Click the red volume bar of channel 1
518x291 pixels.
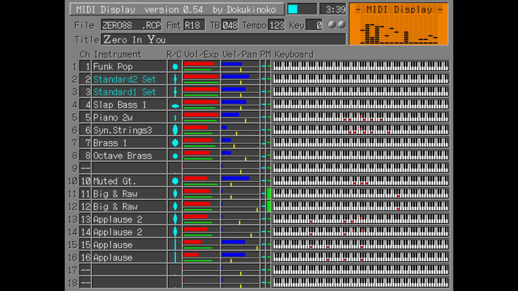pos(199,64)
